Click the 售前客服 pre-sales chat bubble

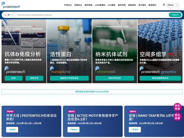click(177, 107)
